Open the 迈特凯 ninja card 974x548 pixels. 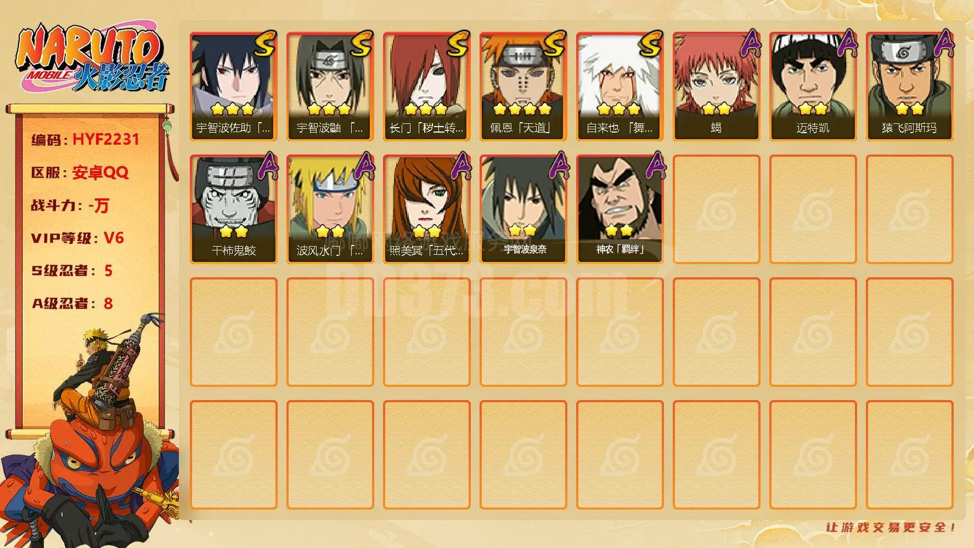813,87
